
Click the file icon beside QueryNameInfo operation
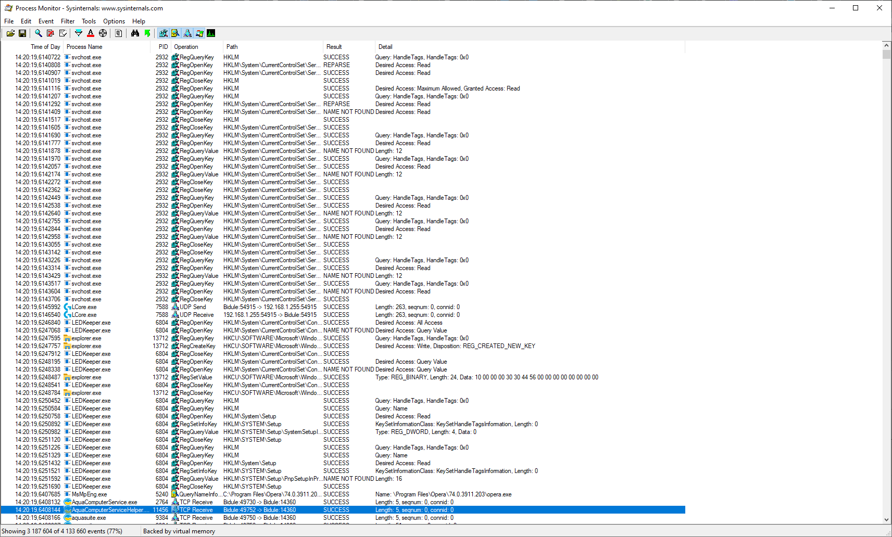[175, 494]
